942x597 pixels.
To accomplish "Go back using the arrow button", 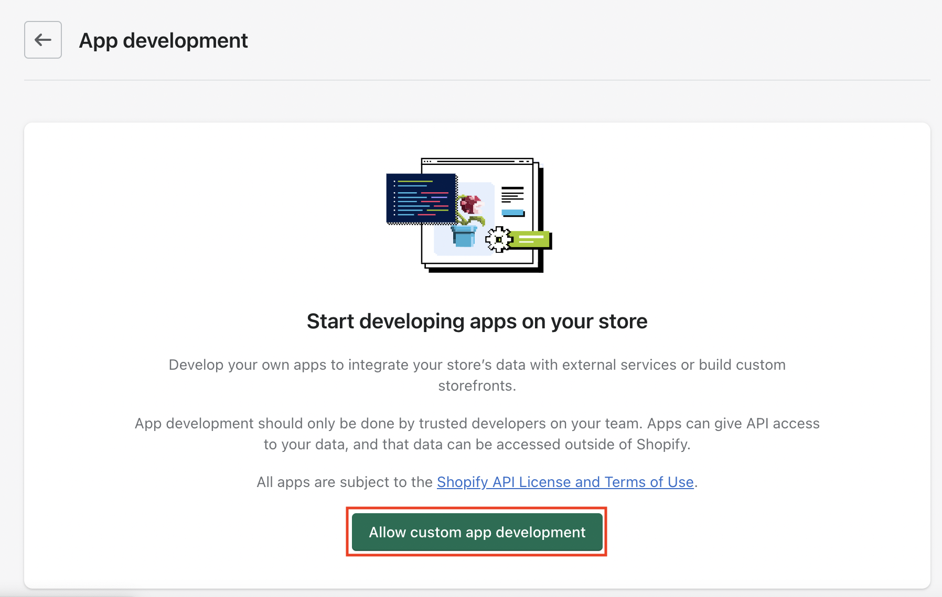I will point(43,40).
